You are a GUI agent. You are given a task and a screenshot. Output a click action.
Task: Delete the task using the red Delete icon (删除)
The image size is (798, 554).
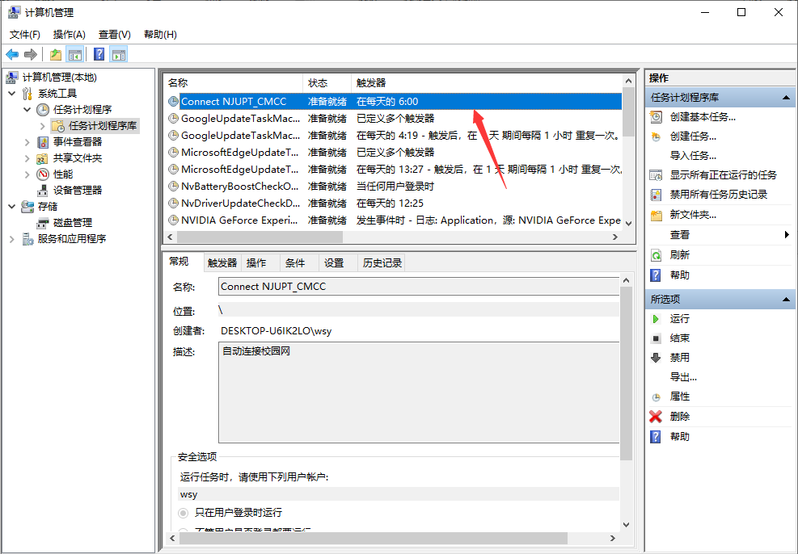656,416
